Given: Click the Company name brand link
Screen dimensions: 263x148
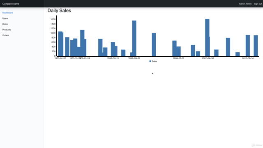Looking at the screenshot, I should pyautogui.click(x=11, y=4).
